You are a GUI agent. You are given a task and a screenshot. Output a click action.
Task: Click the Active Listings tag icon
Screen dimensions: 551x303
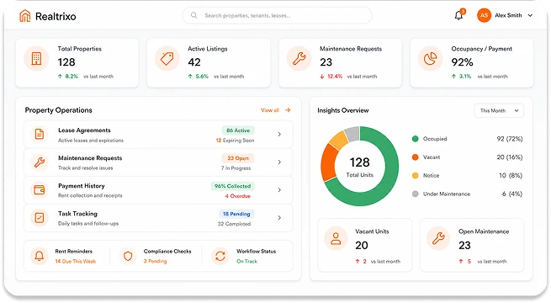167,58
